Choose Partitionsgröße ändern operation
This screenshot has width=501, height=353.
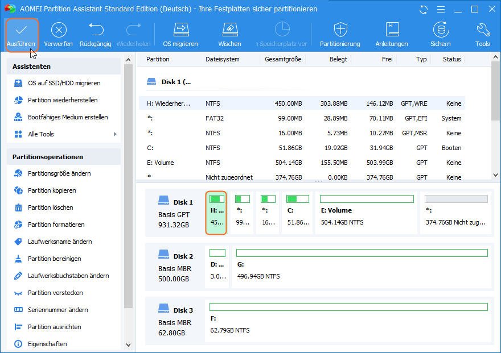64,173
